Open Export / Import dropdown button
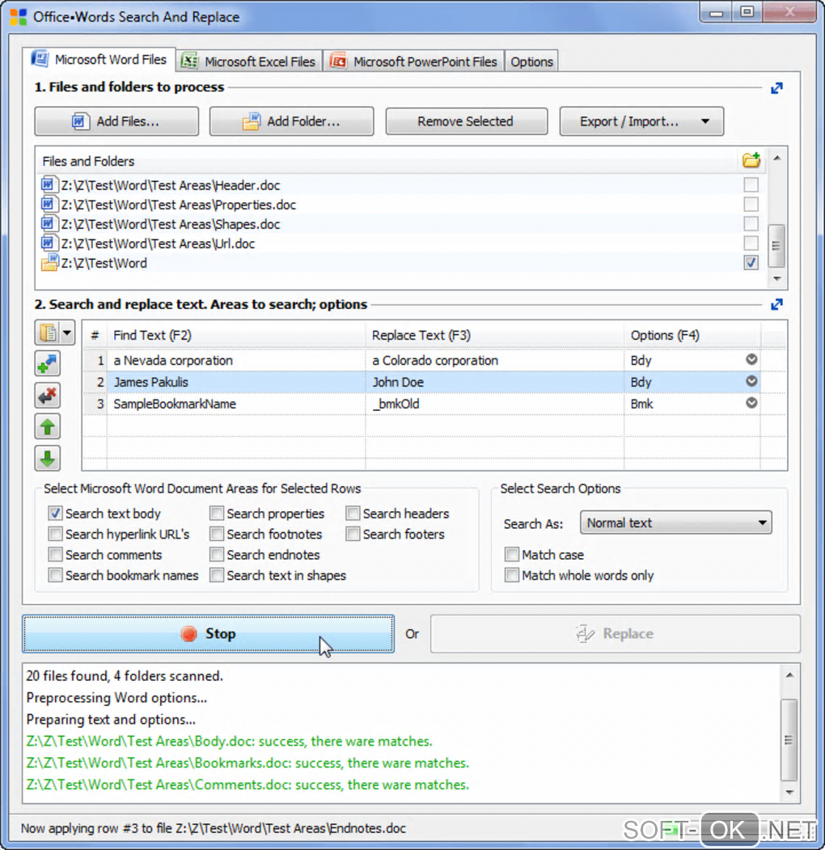 tap(641, 121)
